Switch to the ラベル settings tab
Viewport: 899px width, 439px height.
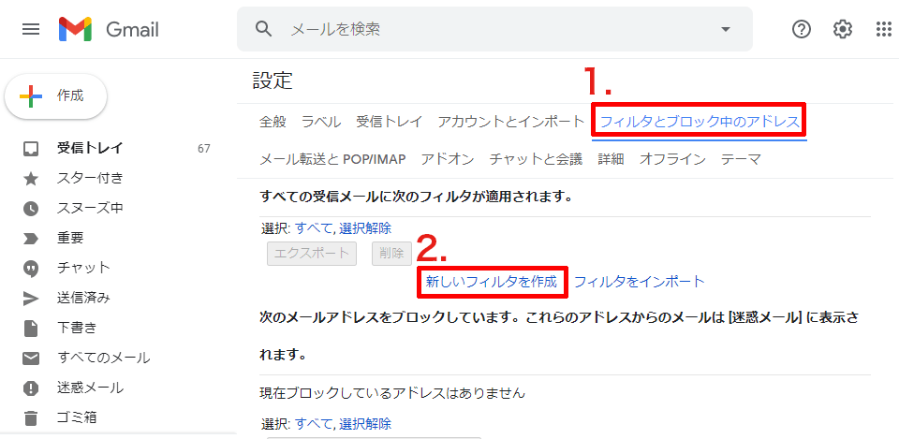point(321,122)
